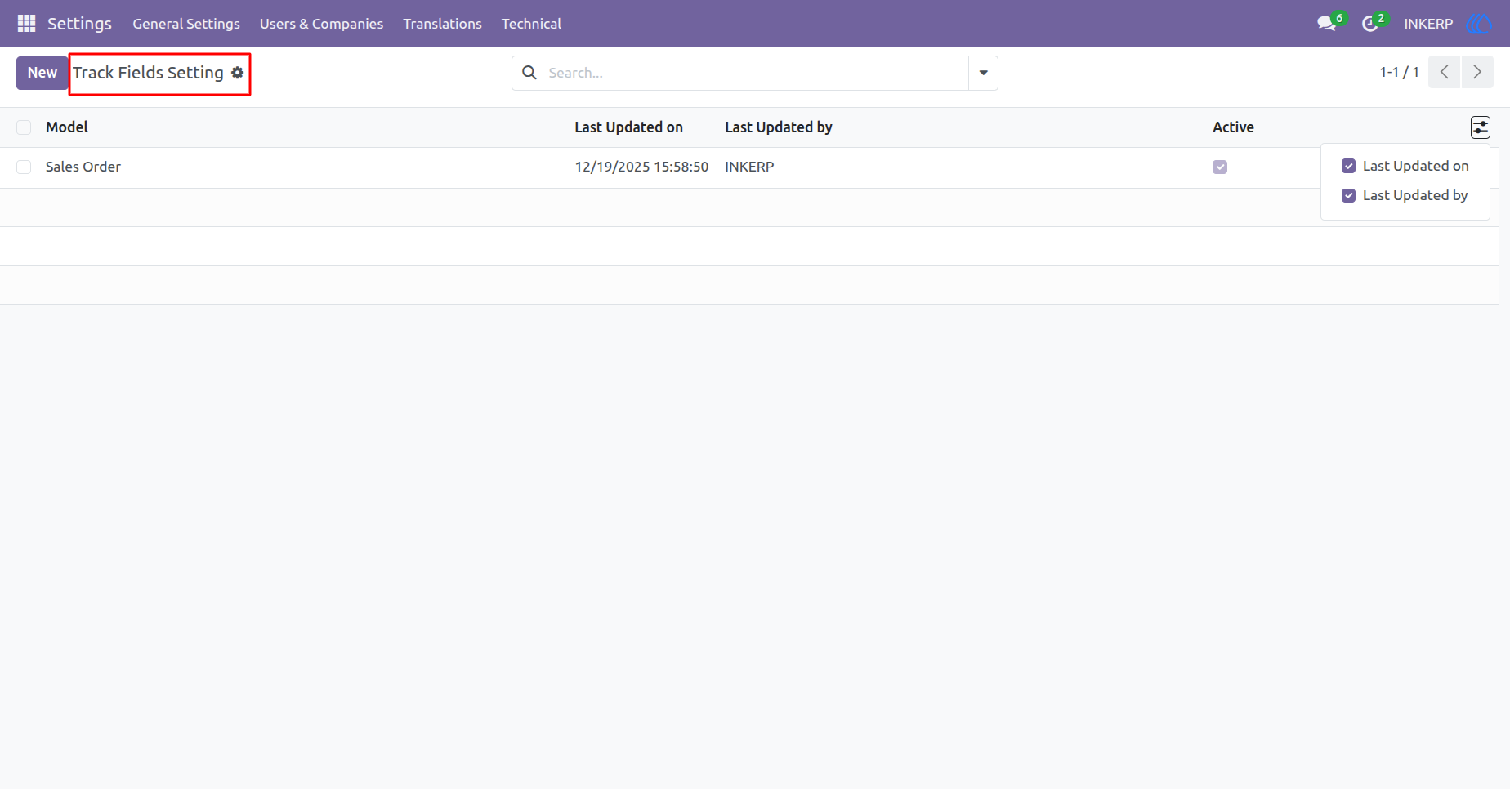The image size is (1510, 789).
Task: Open the conversations chat icon with badge 6
Action: [1326, 24]
